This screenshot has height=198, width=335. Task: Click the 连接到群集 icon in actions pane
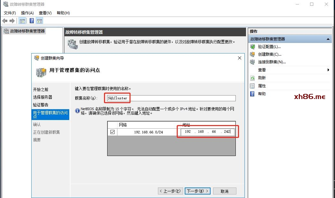pyautogui.click(x=252, y=62)
